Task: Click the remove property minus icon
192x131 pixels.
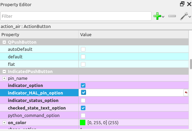Action: (x=172, y=16)
